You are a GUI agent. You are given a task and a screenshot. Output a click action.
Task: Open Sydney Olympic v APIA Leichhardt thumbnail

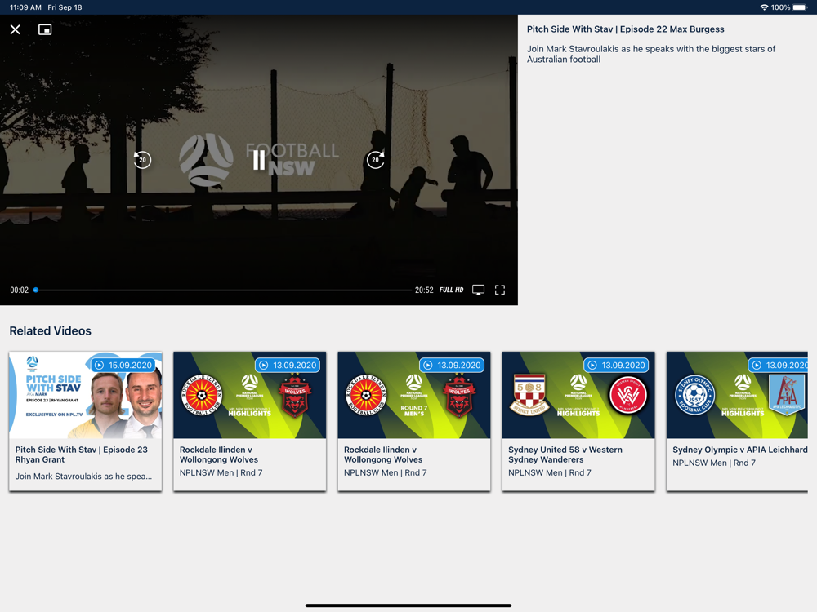(737, 395)
